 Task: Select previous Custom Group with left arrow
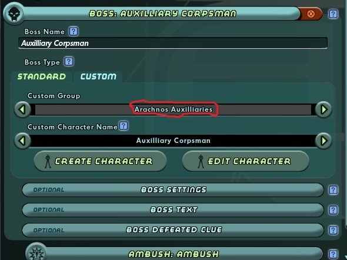(22, 109)
